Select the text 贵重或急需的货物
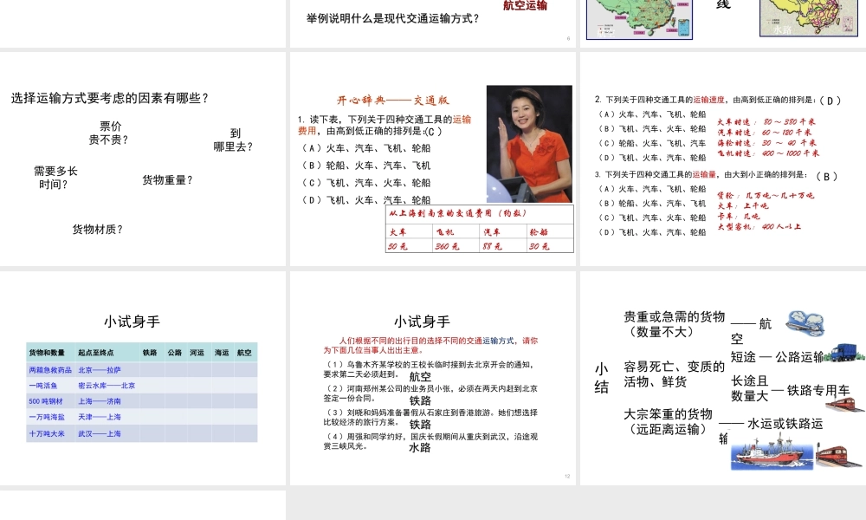This screenshot has height=520, width=866. point(675,316)
